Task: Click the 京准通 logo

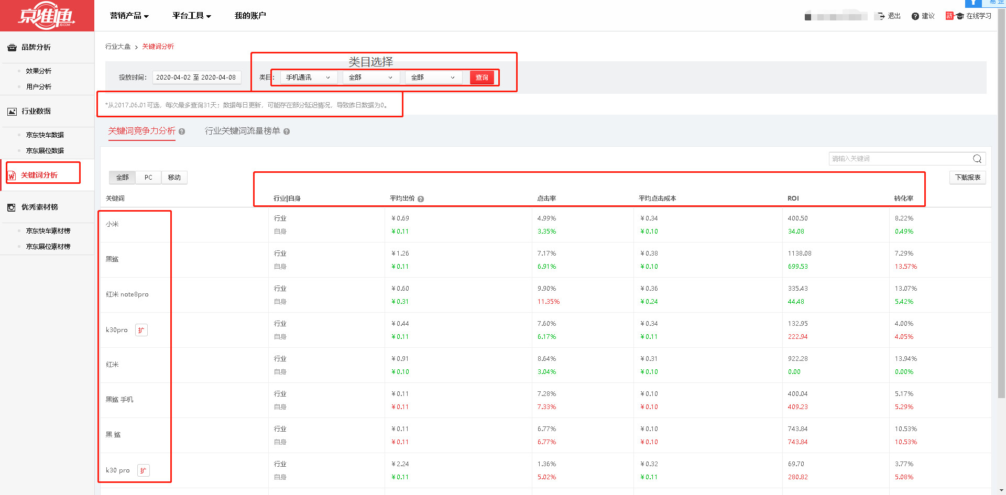Action: click(47, 16)
